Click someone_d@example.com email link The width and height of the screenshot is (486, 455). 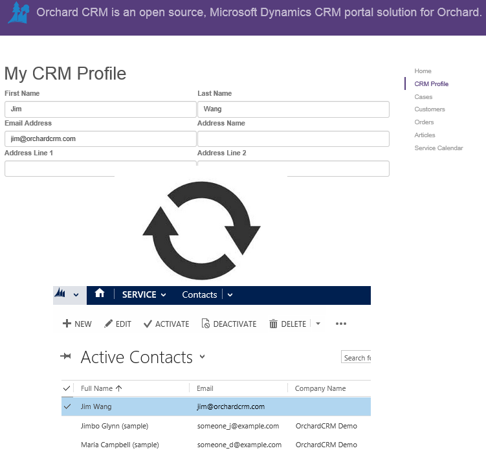(239, 445)
